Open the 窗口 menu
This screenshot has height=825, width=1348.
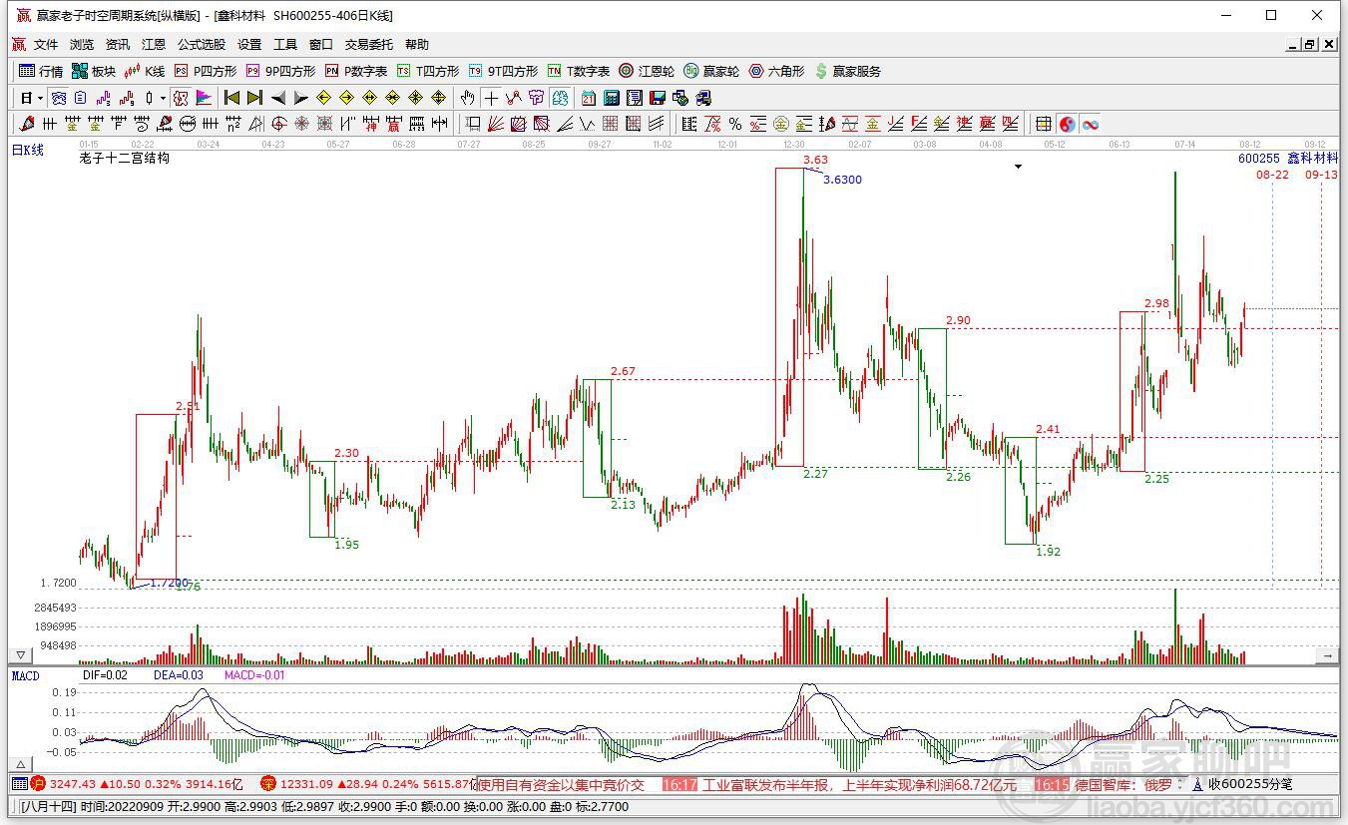point(321,45)
